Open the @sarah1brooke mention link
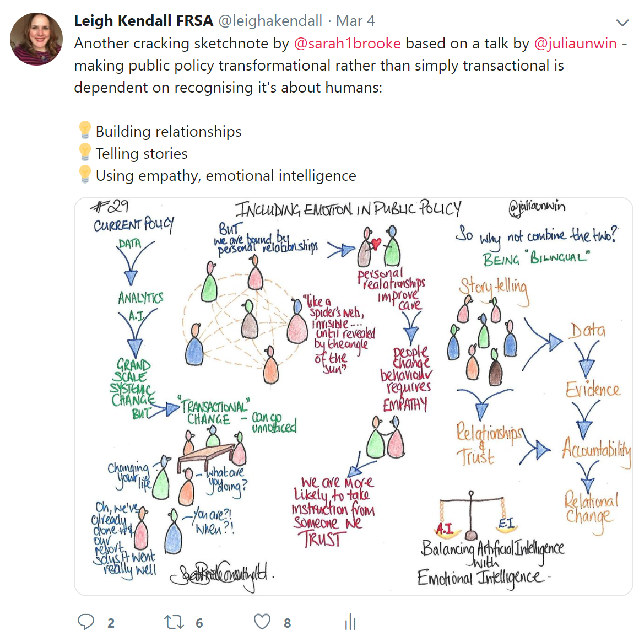The width and height of the screenshot is (639, 636). (347, 43)
